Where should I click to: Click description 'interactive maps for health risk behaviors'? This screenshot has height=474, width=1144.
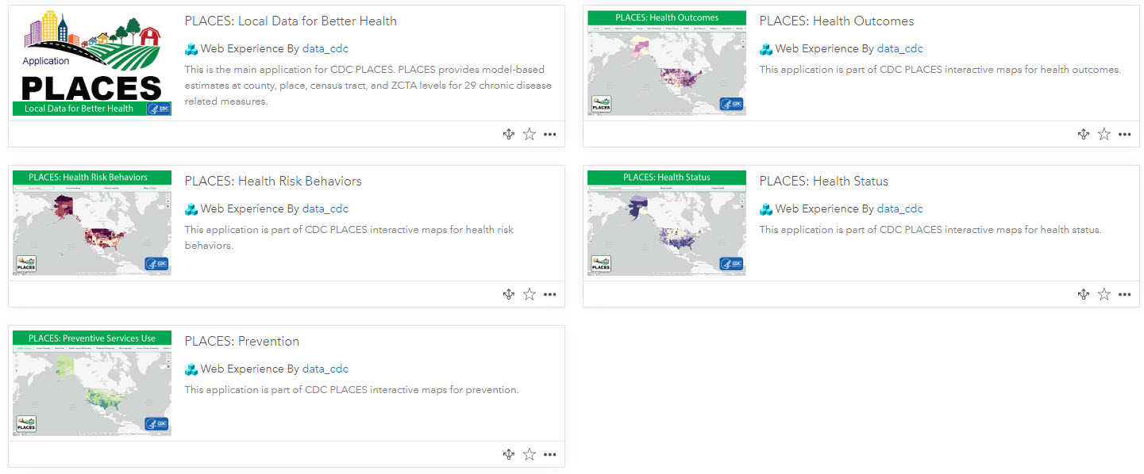tap(349, 238)
